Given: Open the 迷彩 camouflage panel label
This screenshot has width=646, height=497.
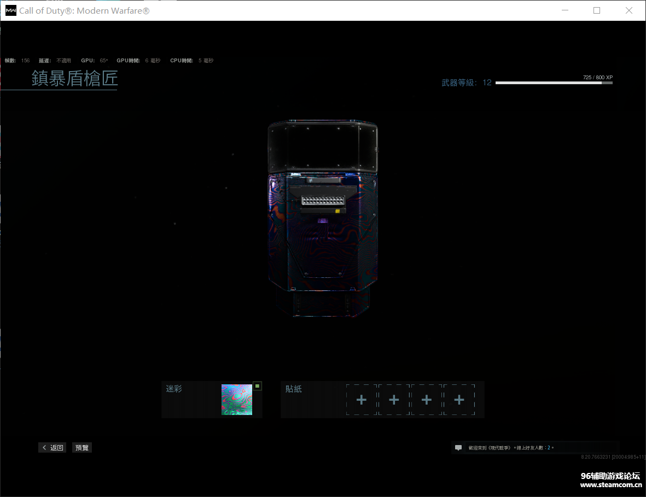Looking at the screenshot, I should point(174,389).
